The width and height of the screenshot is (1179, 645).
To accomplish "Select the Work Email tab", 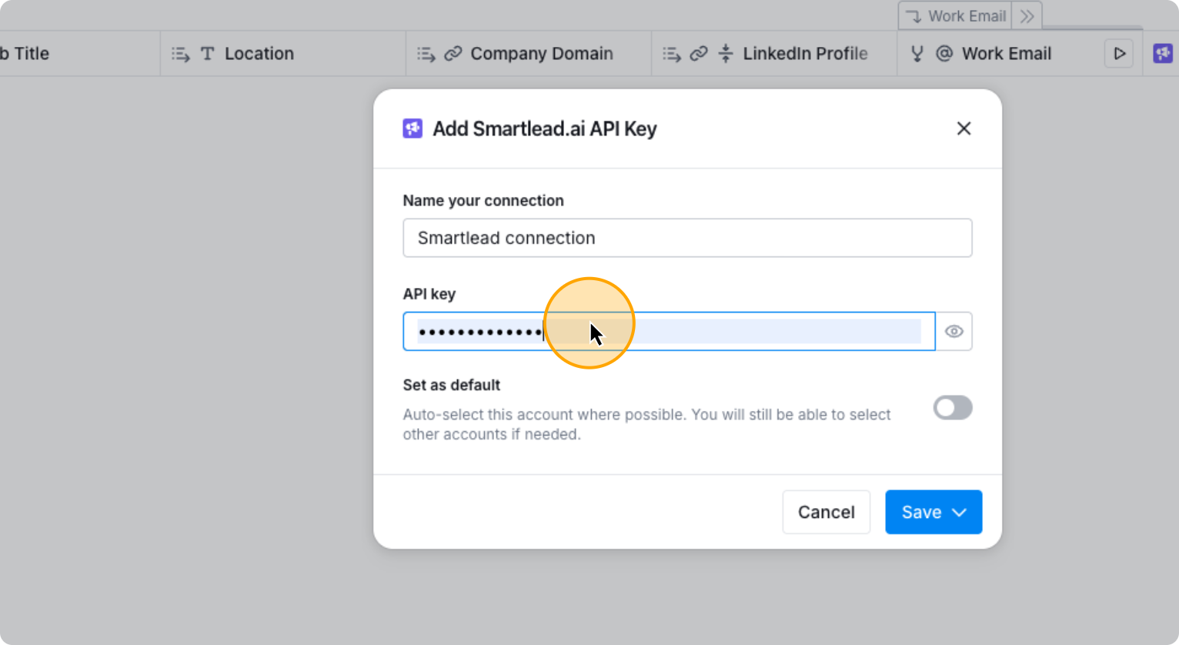I will coord(966,15).
